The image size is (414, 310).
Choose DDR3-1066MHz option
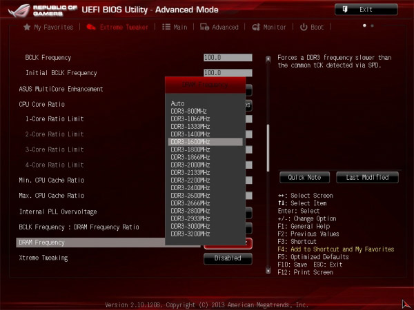click(205, 119)
